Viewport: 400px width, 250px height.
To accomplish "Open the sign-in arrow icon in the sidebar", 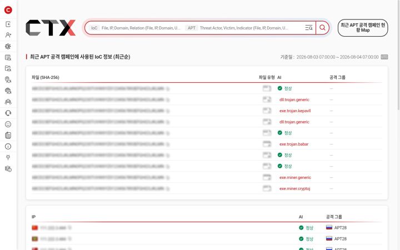I will point(8,24).
